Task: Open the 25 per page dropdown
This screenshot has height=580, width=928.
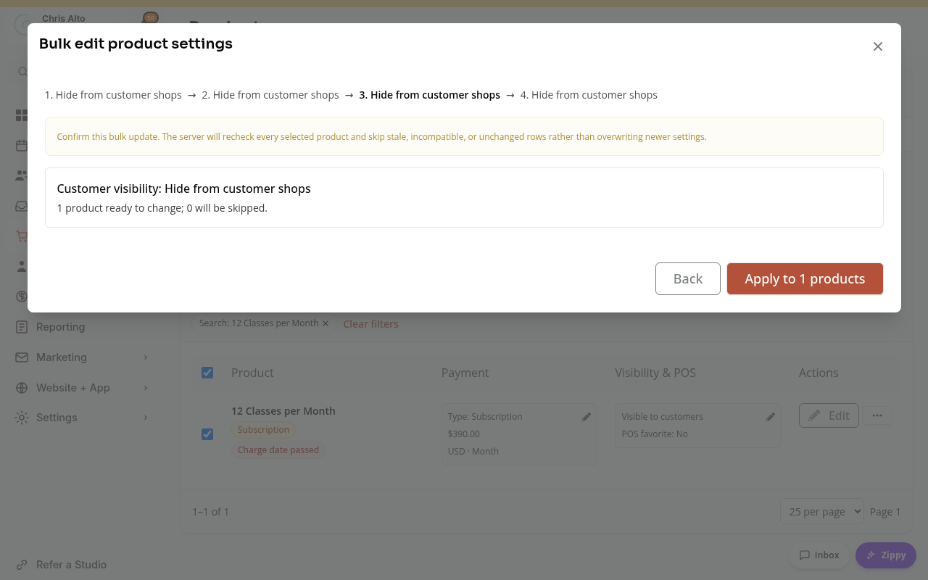Action: coord(821,511)
